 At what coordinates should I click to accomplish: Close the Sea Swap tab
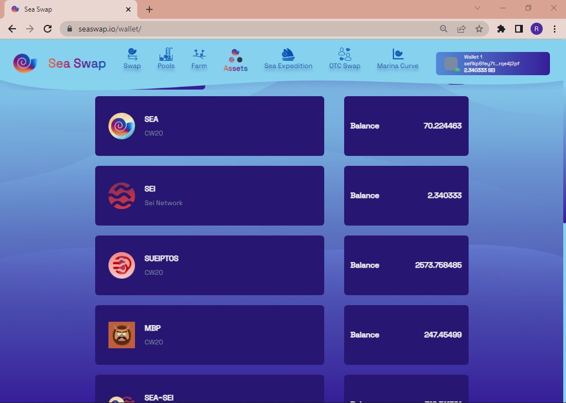click(128, 9)
